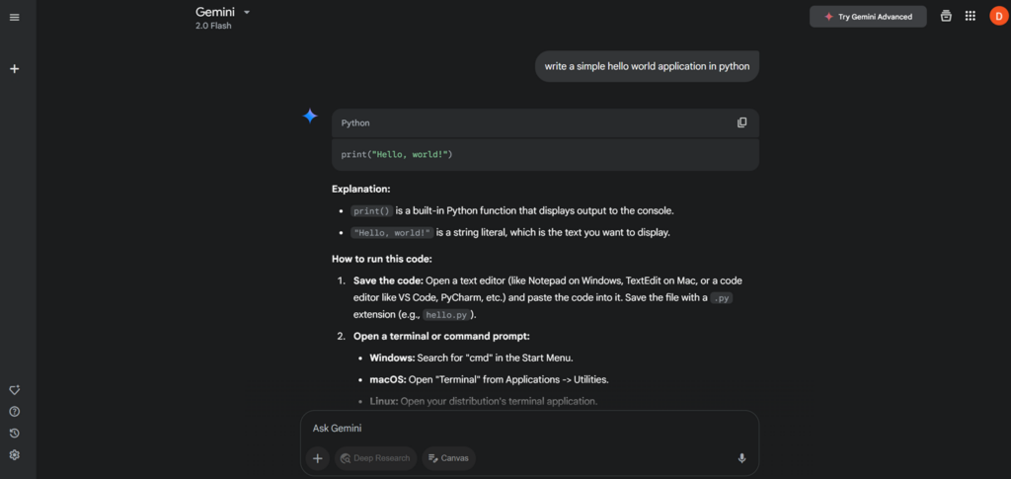Click the 2.0 Flash model label
The image size is (1011, 479).
pyautogui.click(x=213, y=26)
